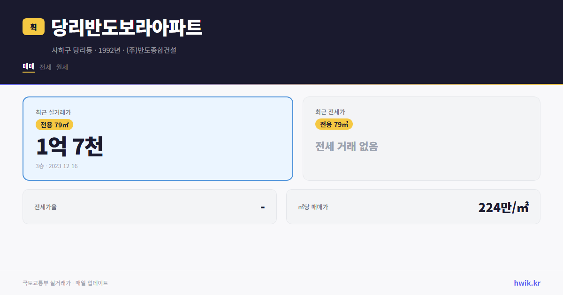The height and width of the screenshot is (295, 563).
Task: Click the 최근 실거래가 price card
Action: pyautogui.click(x=157, y=138)
